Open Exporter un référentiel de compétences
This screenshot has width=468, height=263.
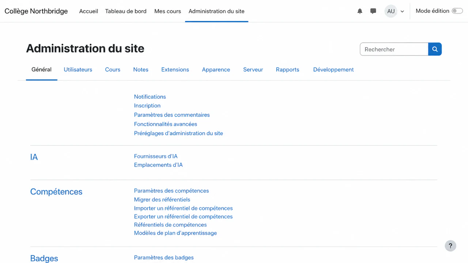[x=183, y=217]
